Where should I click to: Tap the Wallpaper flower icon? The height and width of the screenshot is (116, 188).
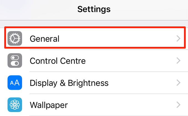click(x=15, y=105)
